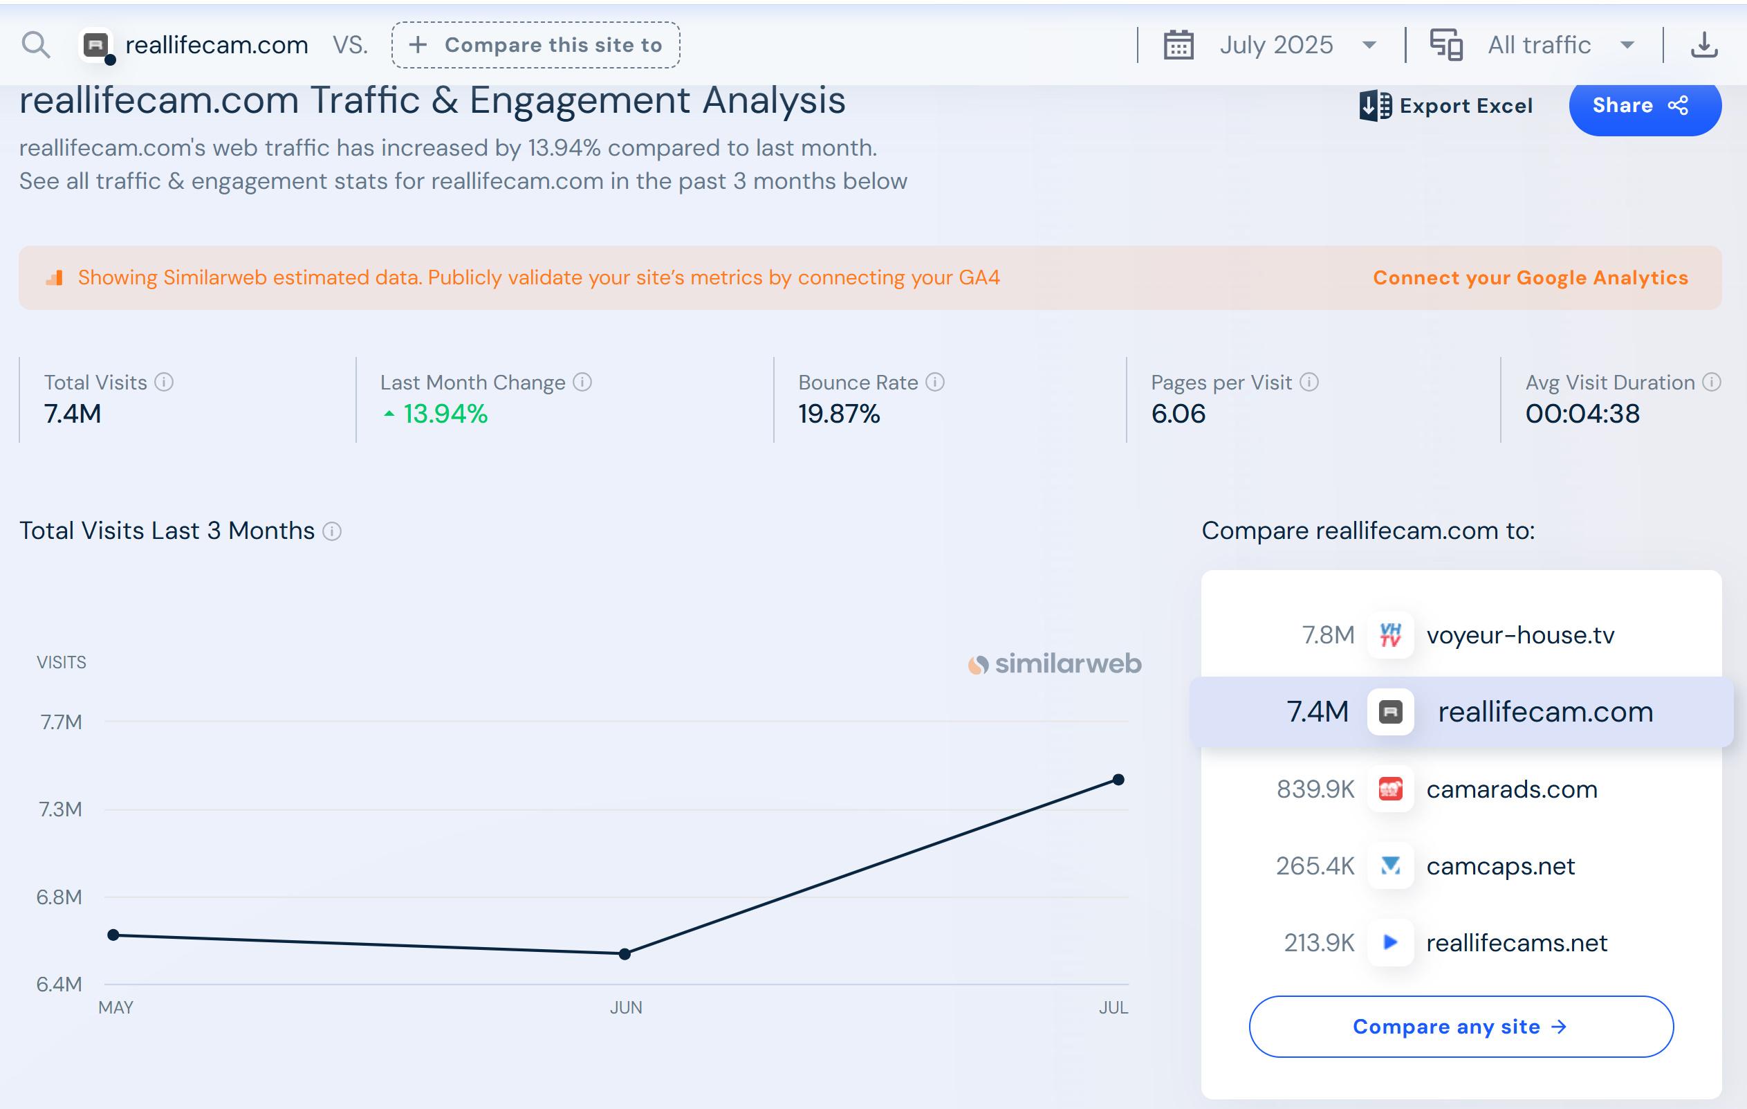1747x1109 pixels.
Task: Click the calendar icon beside July 2025
Action: pyautogui.click(x=1178, y=45)
